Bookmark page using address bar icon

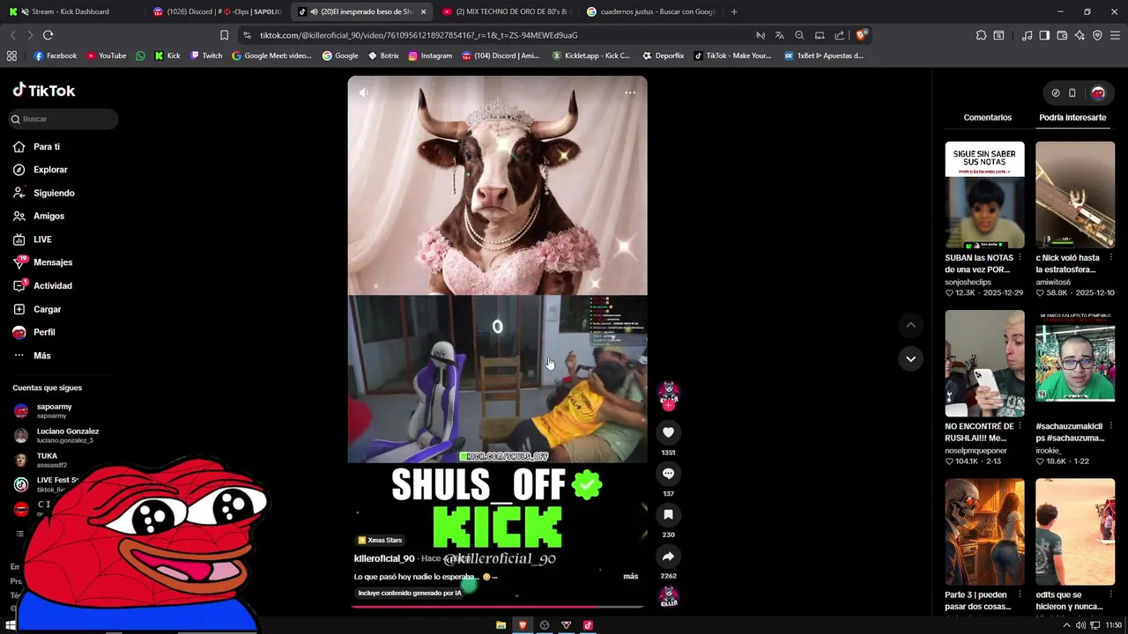pyautogui.click(x=224, y=35)
